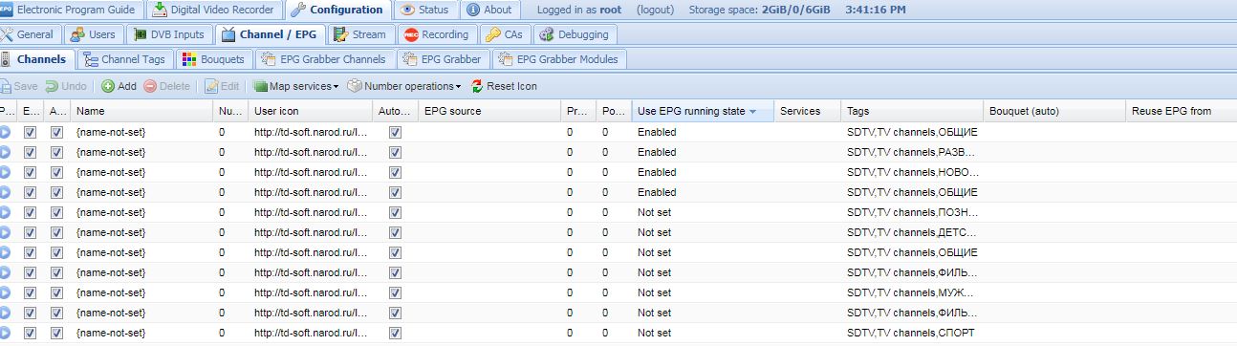Sort by the Services column header
Viewport: 1237px width, 346px height.
click(x=808, y=112)
